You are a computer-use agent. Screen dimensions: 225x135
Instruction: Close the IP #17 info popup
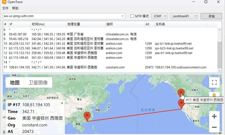[x=62, y=103]
